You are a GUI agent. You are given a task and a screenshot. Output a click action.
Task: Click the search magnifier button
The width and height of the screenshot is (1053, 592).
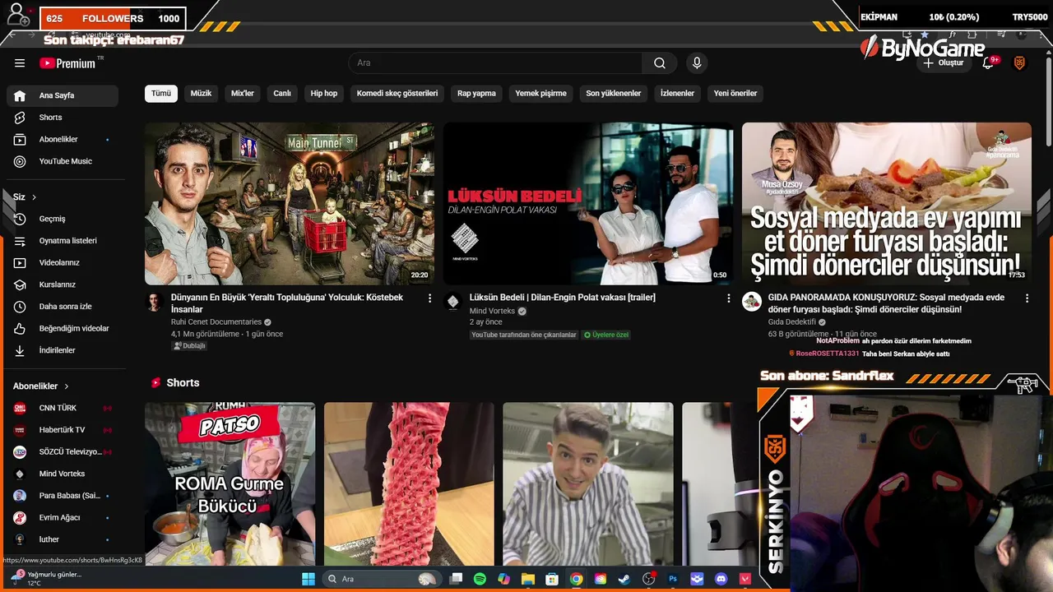[x=660, y=63]
